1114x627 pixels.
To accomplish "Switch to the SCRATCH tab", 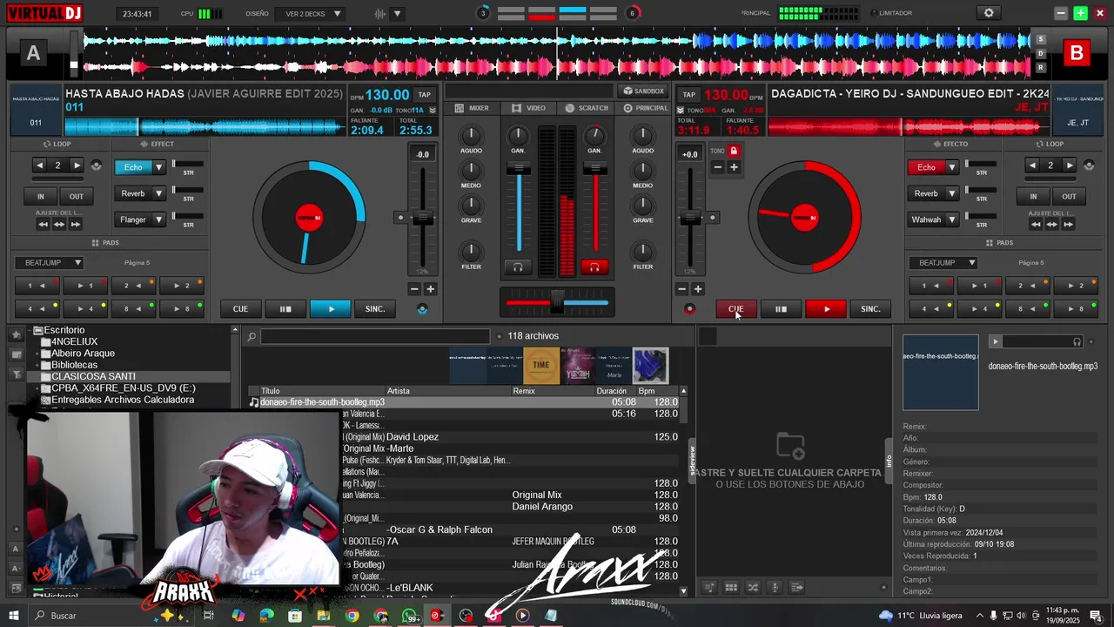I will pyautogui.click(x=587, y=108).
